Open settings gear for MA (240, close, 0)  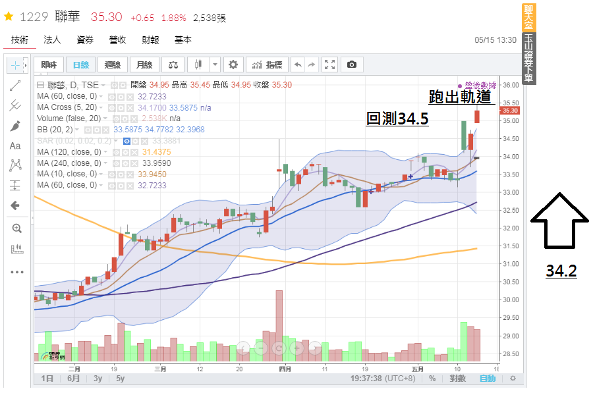click(125, 163)
